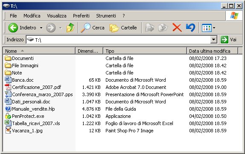This screenshot has width=245, height=154.
Task: Open Cerca search magnifier
Action: click(85, 28)
